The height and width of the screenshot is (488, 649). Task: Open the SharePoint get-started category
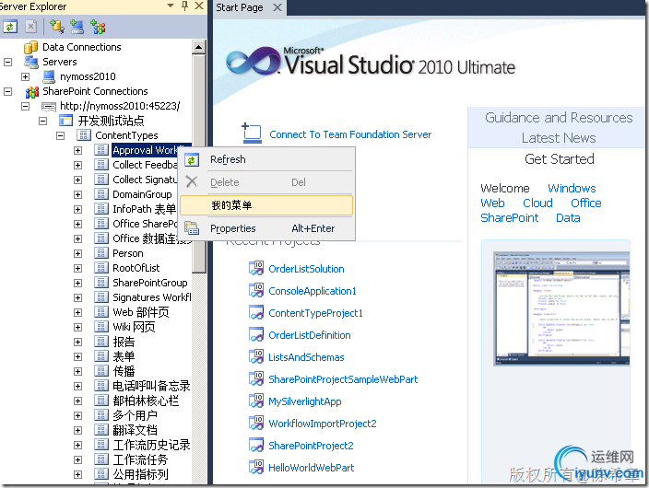(x=510, y=218)
